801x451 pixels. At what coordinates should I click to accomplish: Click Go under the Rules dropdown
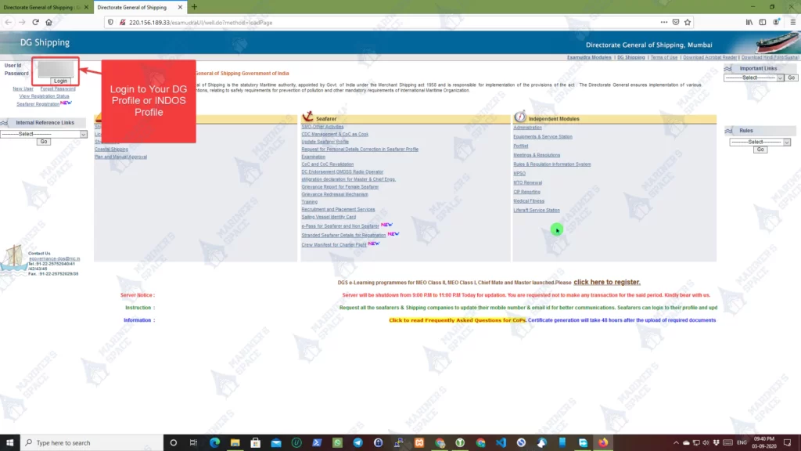pyautogui.click(x=760, y=150)
